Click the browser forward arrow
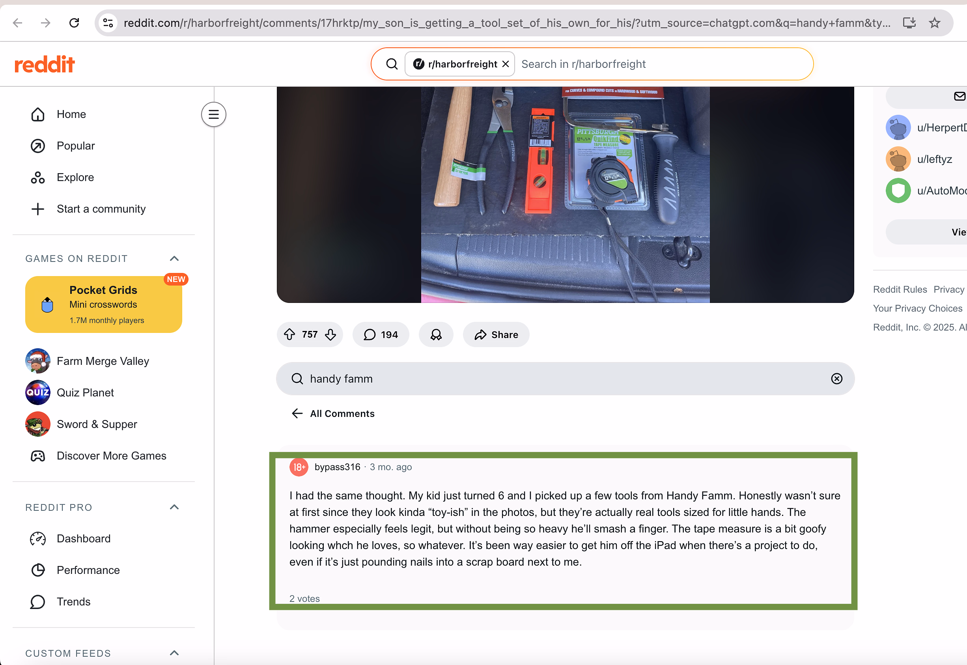 45,23
